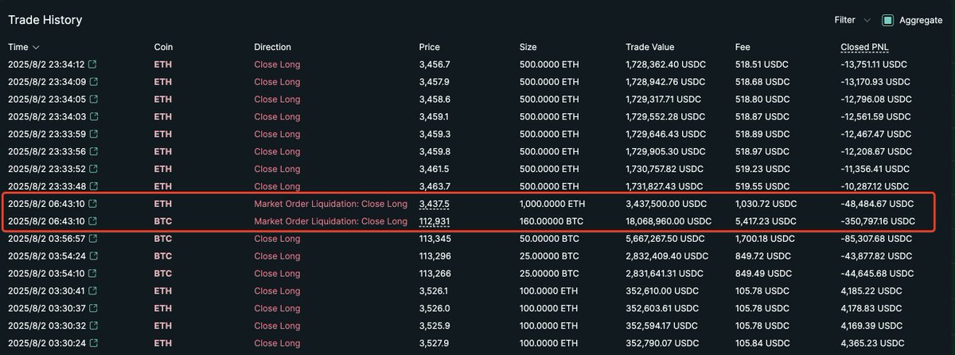Click the Trade Value column header

(649, 47)
